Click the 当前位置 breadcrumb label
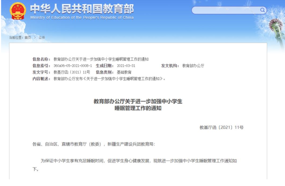The image size is (285, 186). click(x=16, y=38)
